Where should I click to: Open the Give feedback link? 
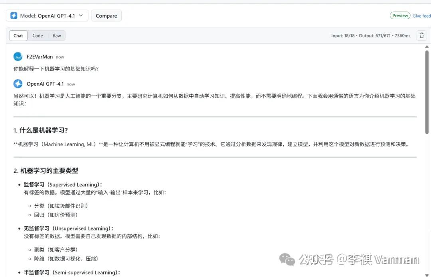pyautogui.click(x=421, y=16)
